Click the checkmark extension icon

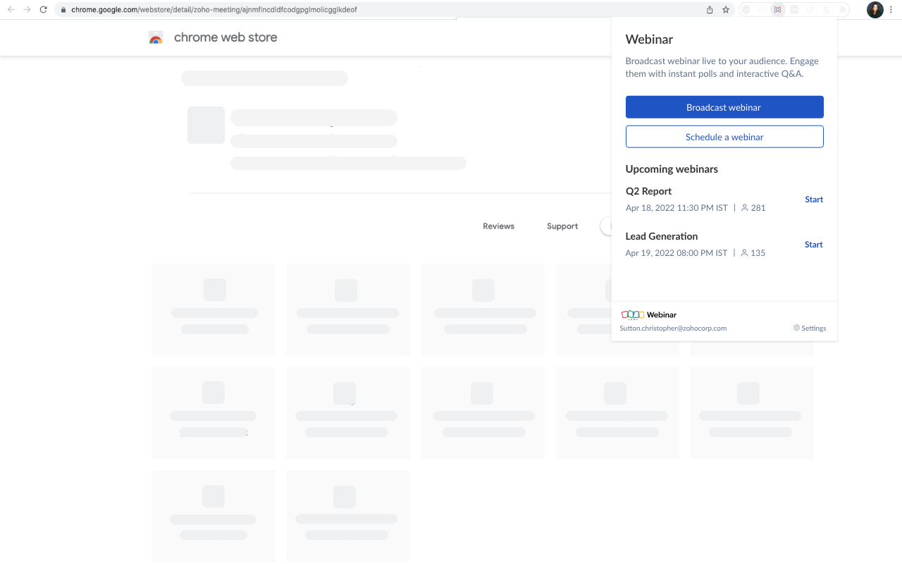(x=746, y=9)
